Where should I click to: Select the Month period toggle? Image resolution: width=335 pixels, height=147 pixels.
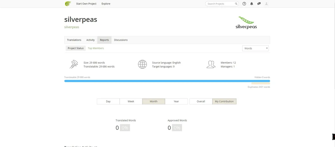point(154,101)
